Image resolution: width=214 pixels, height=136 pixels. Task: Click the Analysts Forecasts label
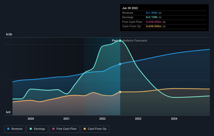pyautogui.click(x=135, y=40)
